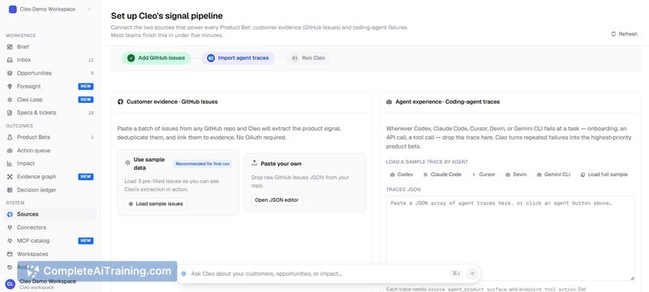Click the Opportunities layers icon
Image resolution: width=649 pixels, height=292 pixels.
pyautogui.click(x=10, y=73)
